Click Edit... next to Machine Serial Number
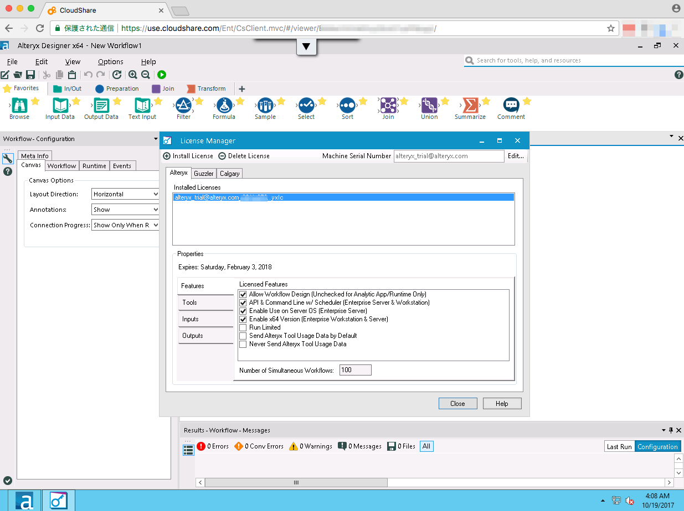 516,156
